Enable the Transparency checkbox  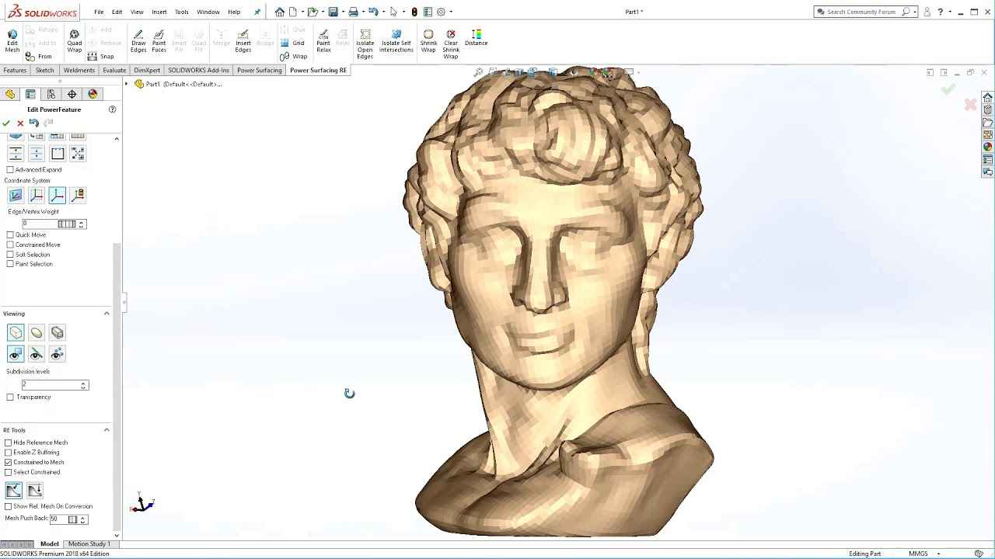(x=11, y=398)
